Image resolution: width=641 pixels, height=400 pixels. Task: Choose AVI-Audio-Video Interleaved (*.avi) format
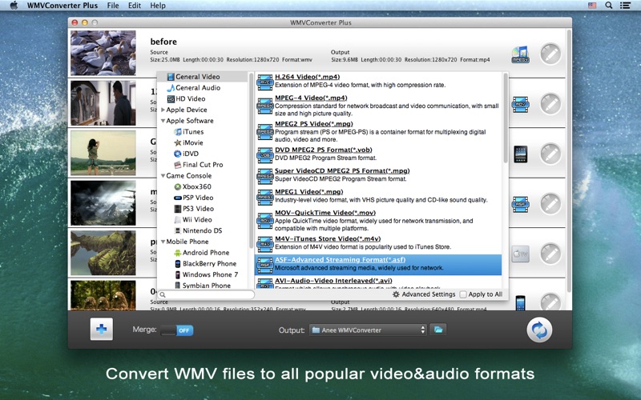(x=378, y=283)
